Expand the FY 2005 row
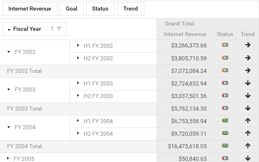The width and height of the screenshot is (259, 162). (x=8, y=158)
